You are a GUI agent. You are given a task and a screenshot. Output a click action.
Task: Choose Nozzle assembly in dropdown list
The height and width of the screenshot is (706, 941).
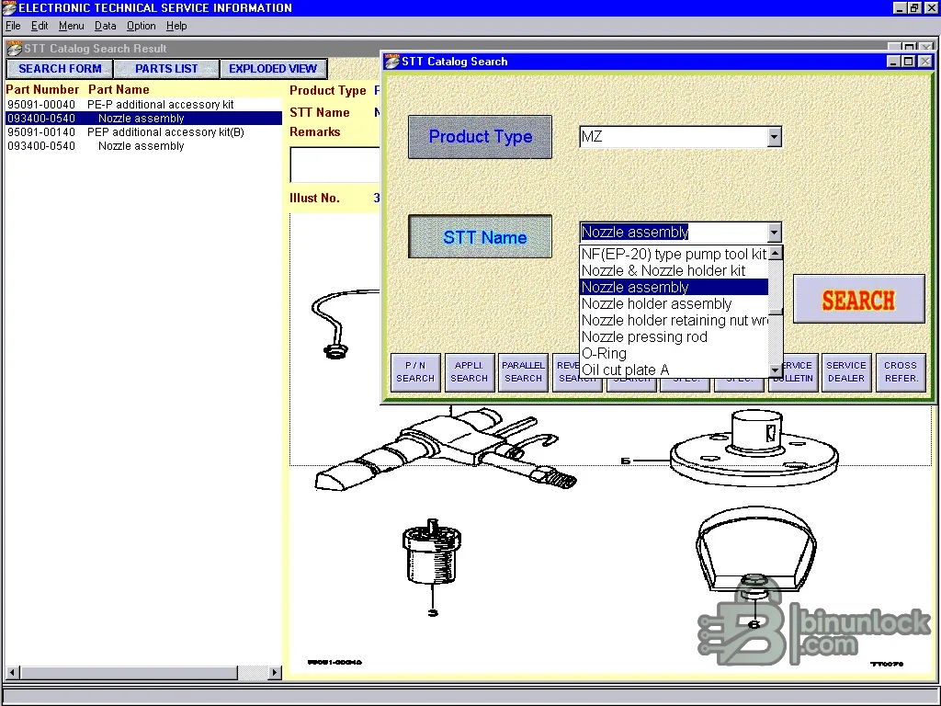click(x=674, y=287)
